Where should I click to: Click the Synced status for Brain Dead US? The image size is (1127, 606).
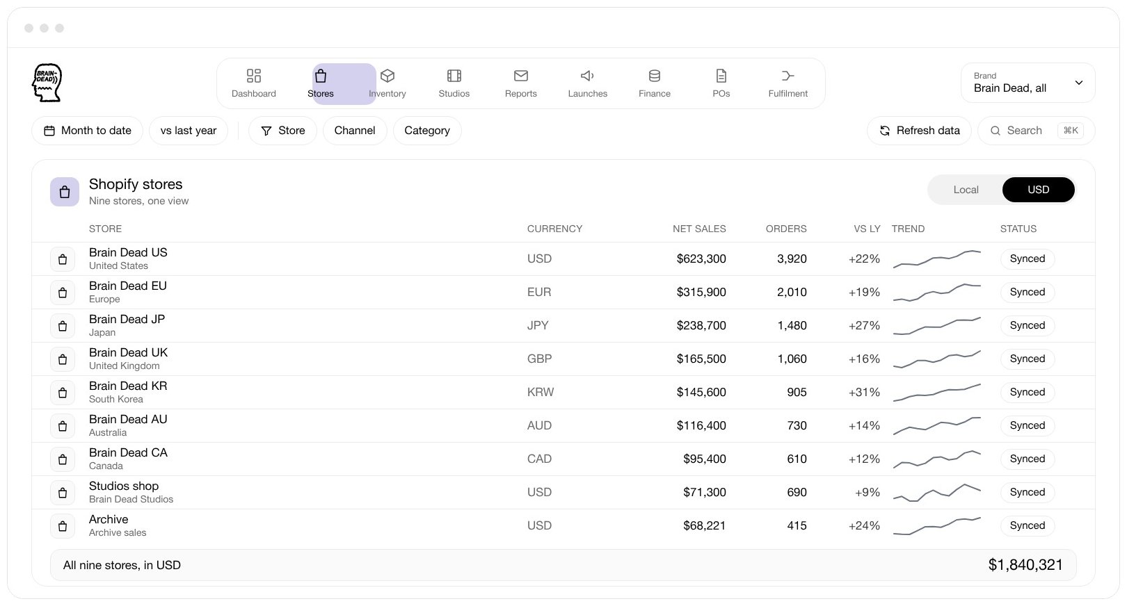[x=1028, y=259]
